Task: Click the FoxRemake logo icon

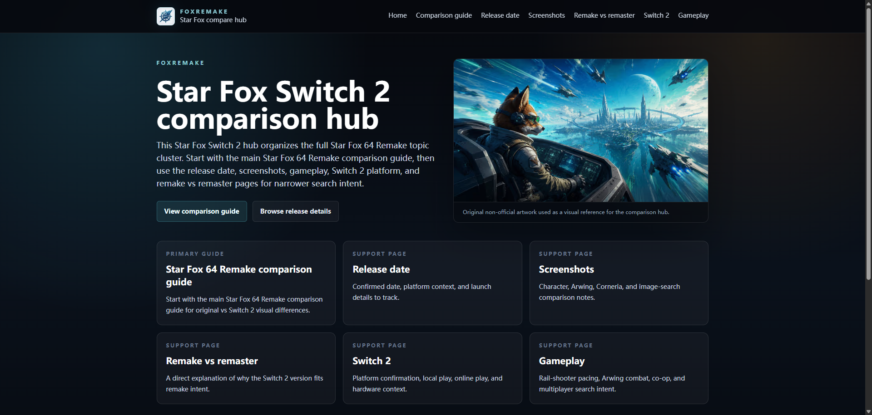Action: tap(165, 16)
